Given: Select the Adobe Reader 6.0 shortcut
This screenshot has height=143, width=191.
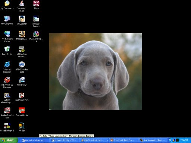Looking at the screenshot, I should pos(7,113).
